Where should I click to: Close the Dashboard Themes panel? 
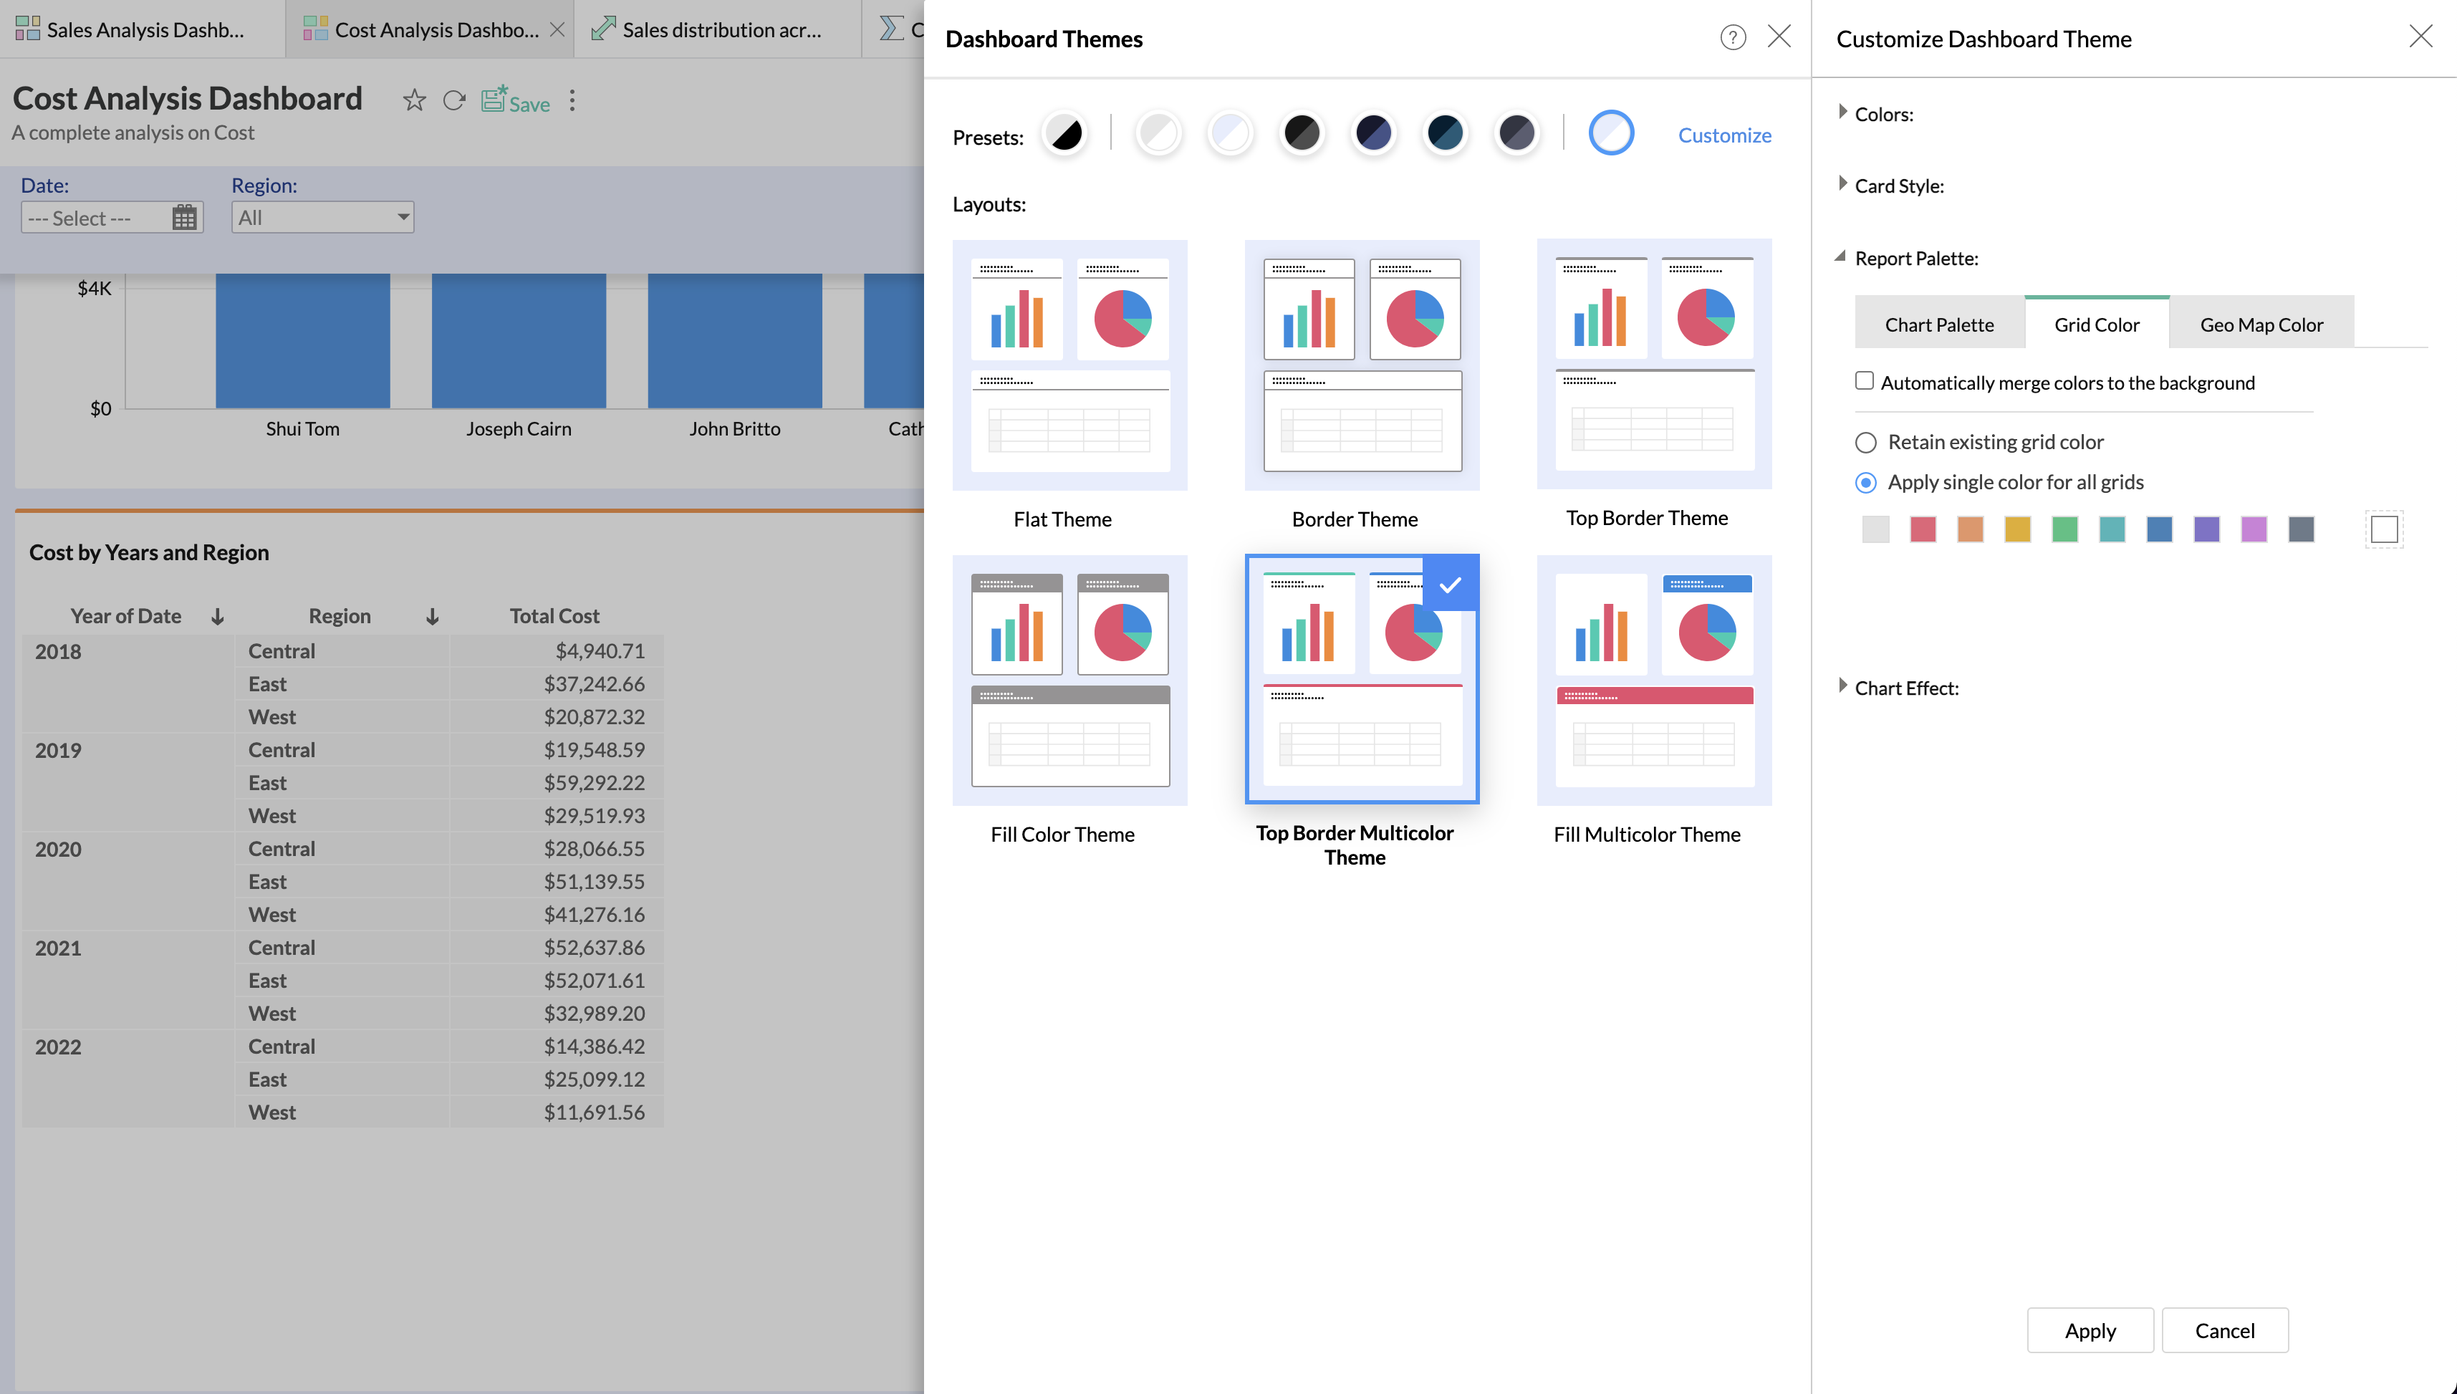[x=1779, y=37]
